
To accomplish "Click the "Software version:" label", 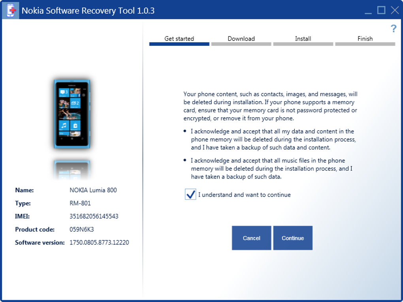I will click(40, 242).
